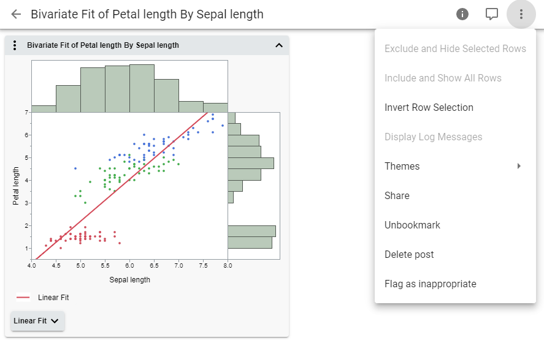Click the lowest bar of right histogram
This screenshot has width=544, height=343.
250,243
